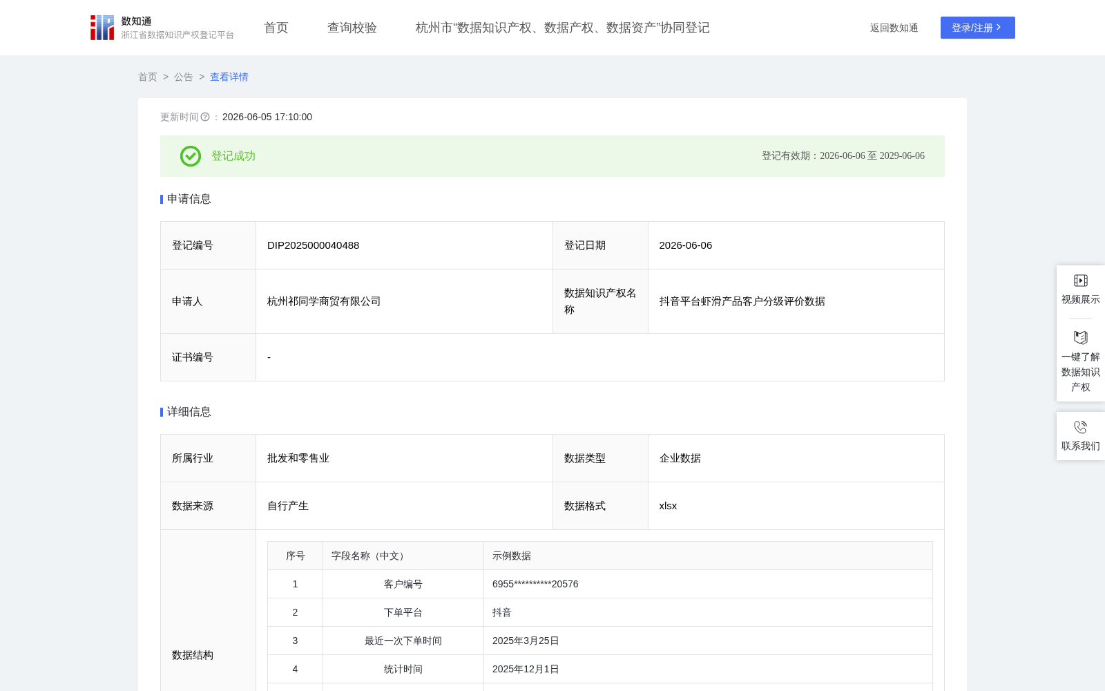Open the 协同登记 navigation item for 杭州市
The width and height of the screenshot is (1105, 691).
(563, 28)
